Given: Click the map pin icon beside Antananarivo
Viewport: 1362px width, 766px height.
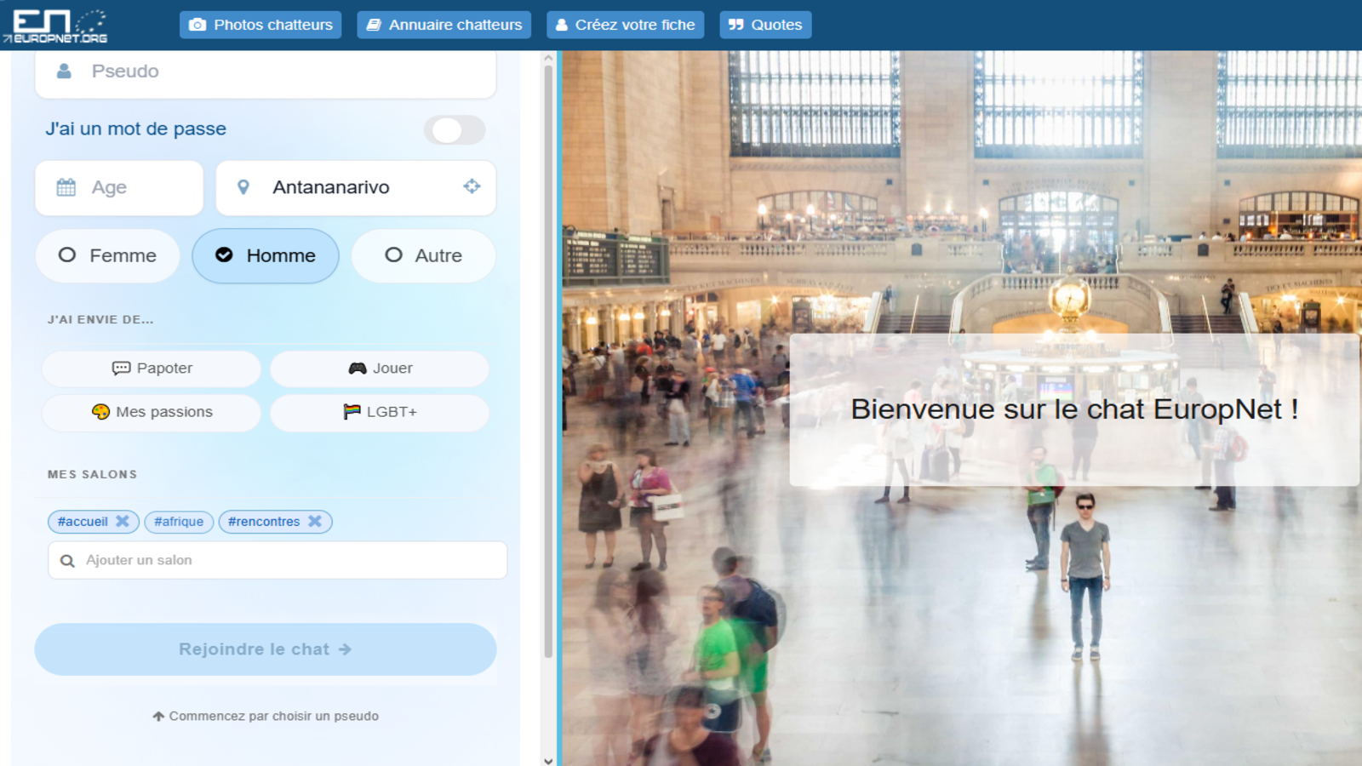Looking at the screenshot, I should [x=243, y=187].
